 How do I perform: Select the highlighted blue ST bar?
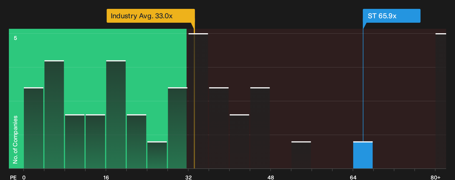(363, 155)
